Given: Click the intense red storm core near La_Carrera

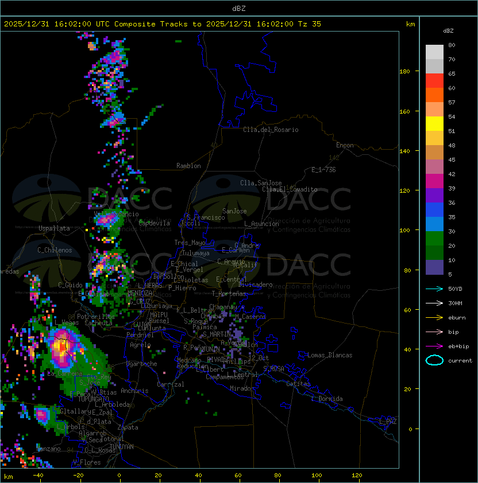Looking at the screenshot, I should click(x=63, y=346).
